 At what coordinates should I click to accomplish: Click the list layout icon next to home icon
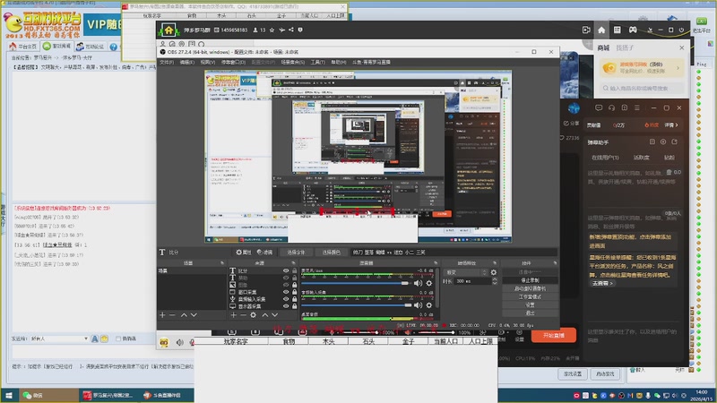point(618,30)
